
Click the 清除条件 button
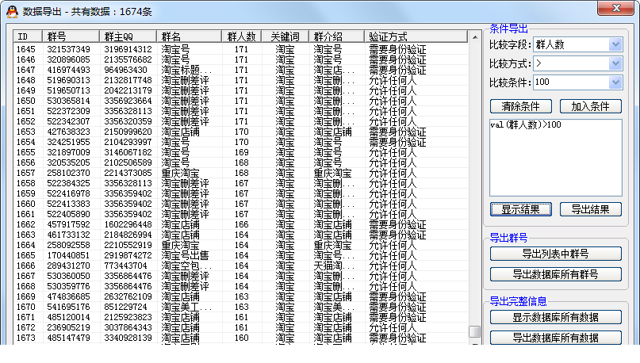[x=521, y=106]
